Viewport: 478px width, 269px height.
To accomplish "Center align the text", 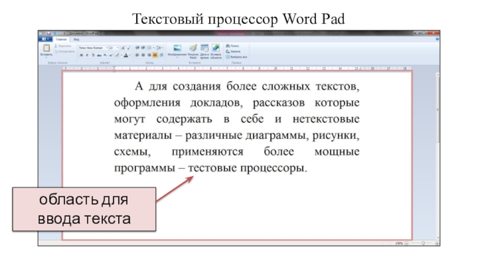I will point(143,55).
